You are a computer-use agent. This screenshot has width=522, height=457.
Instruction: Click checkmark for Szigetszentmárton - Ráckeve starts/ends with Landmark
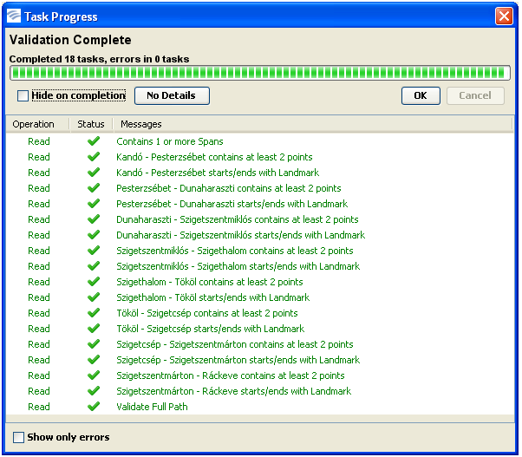tap(94, 391)
